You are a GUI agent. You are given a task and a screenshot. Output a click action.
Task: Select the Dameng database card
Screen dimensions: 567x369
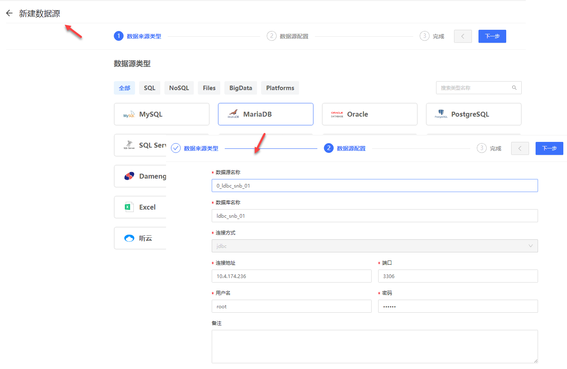point(140,176)
